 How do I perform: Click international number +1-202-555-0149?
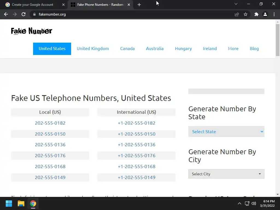coord(136,177)
